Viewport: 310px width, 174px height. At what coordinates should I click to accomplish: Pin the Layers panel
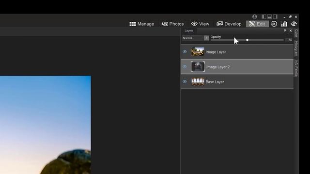(285, 30)
